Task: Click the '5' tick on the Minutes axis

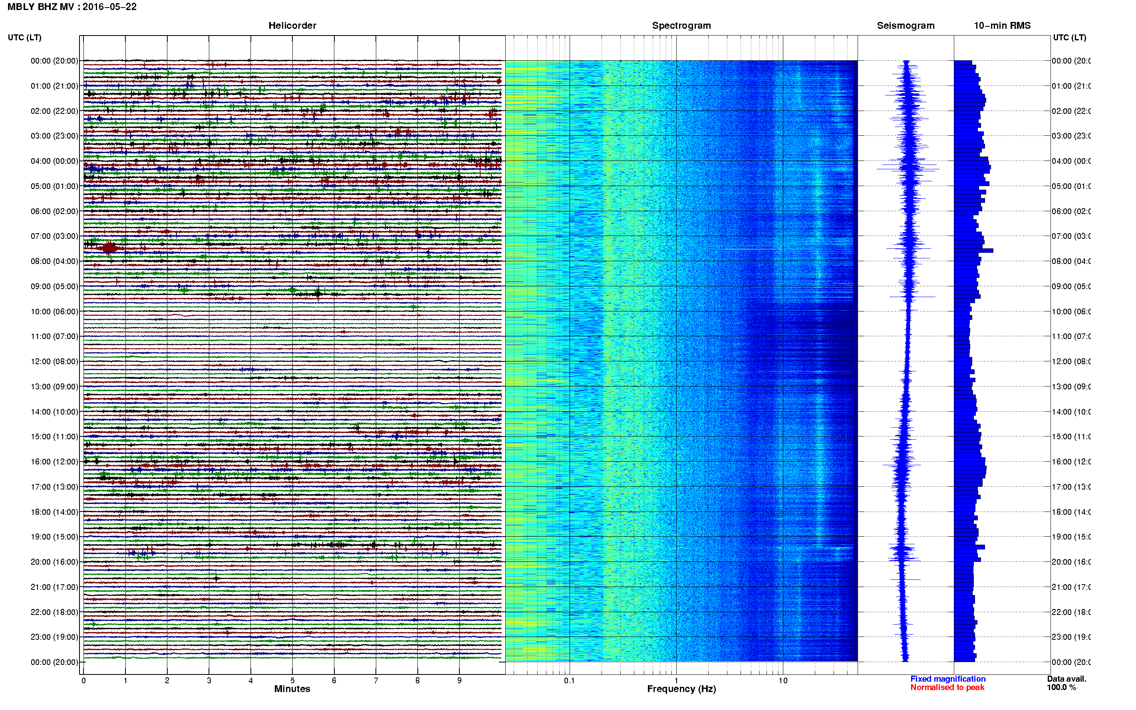Action: tap(292, 680)
